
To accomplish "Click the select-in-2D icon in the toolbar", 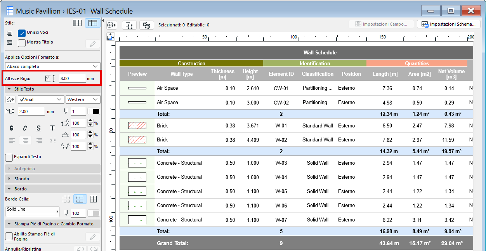I will [x=129, y=25].
